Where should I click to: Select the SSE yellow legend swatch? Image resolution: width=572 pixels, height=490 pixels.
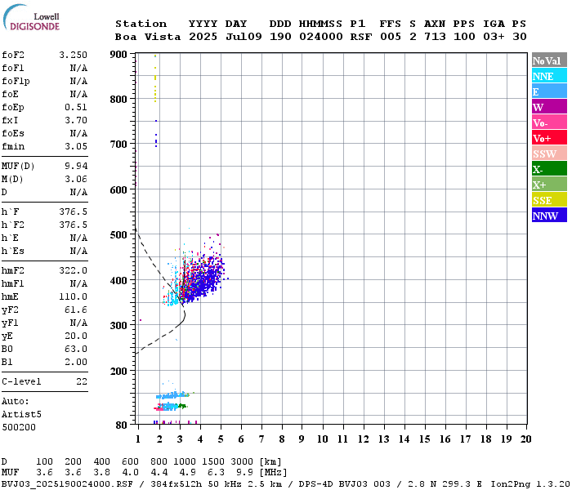pyautogui.click(x=549, y=200)
